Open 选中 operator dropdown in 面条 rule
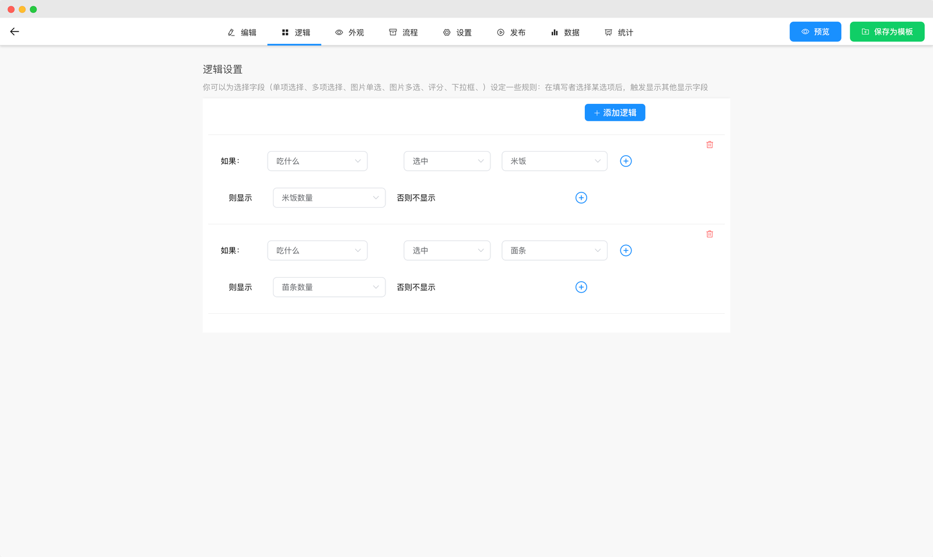Screen dimensions: 933x557 [447, 250]
